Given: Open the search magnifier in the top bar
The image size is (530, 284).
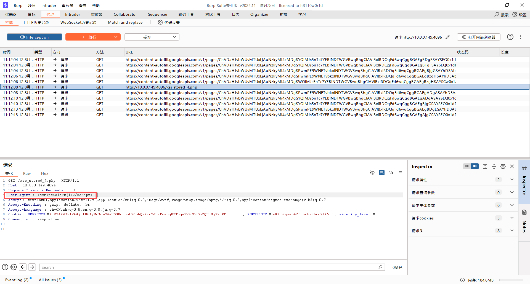Looking at the screenshot, I should [497, 14].
